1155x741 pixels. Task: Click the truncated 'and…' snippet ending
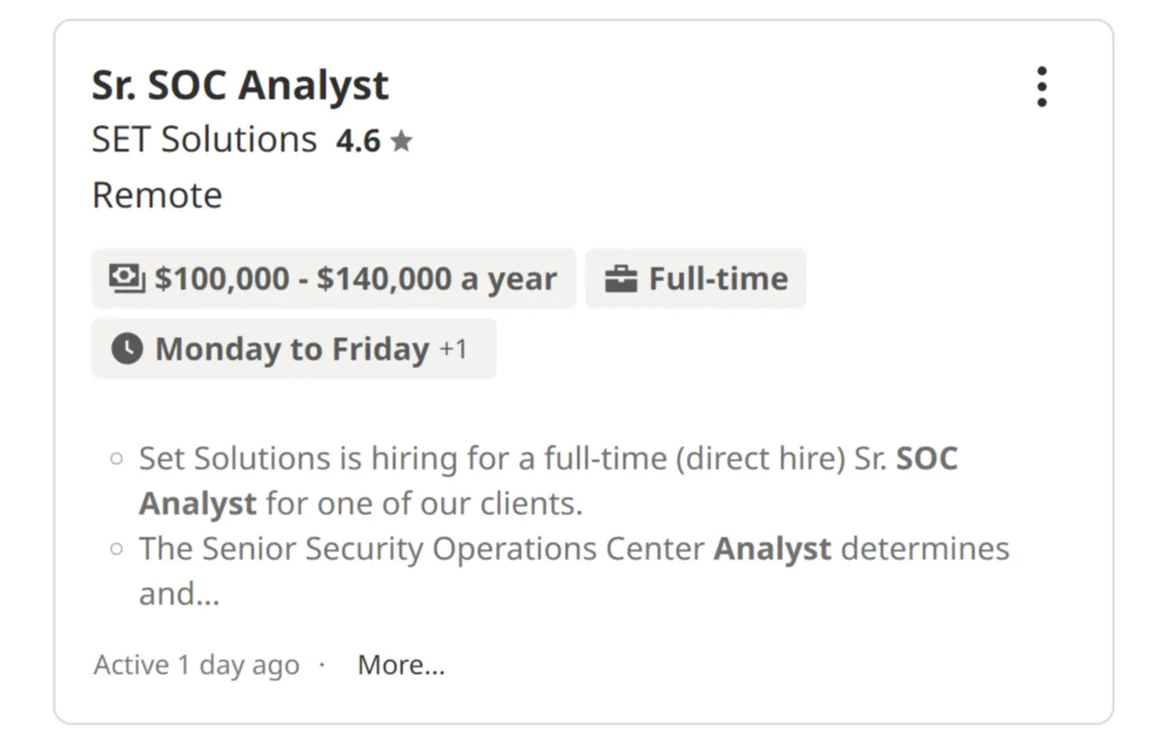(179, 594)
